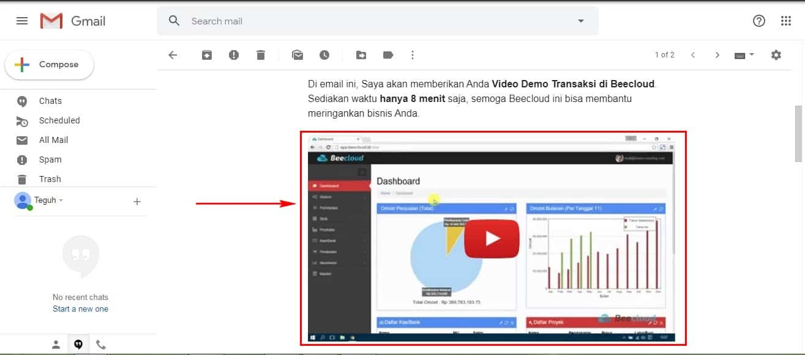Open the Support help icon
Screen dimensions: 805x355
pyautogui.click(x=759, y=21)
